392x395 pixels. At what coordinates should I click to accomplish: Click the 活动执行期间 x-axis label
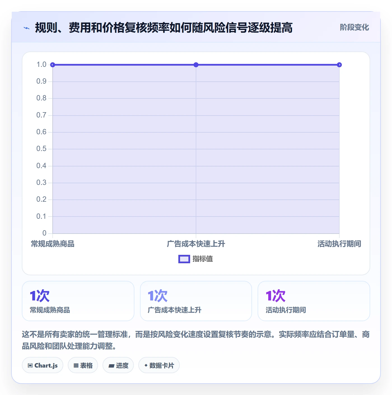point(339,244)
